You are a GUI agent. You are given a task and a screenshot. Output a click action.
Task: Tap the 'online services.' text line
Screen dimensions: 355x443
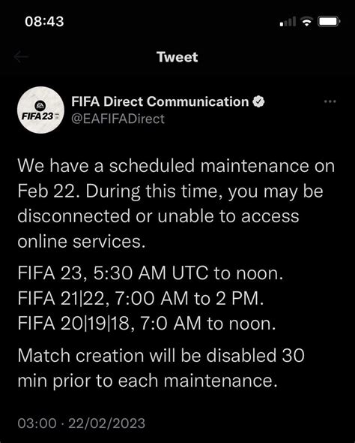tap(82, 242)
